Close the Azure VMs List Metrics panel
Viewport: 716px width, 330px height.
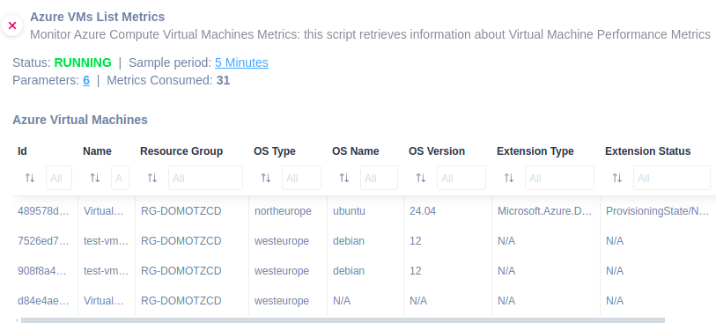[x=12, y=26]
